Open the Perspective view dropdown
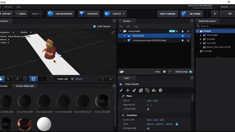This screenshot has width=235, height=132. 7,32
